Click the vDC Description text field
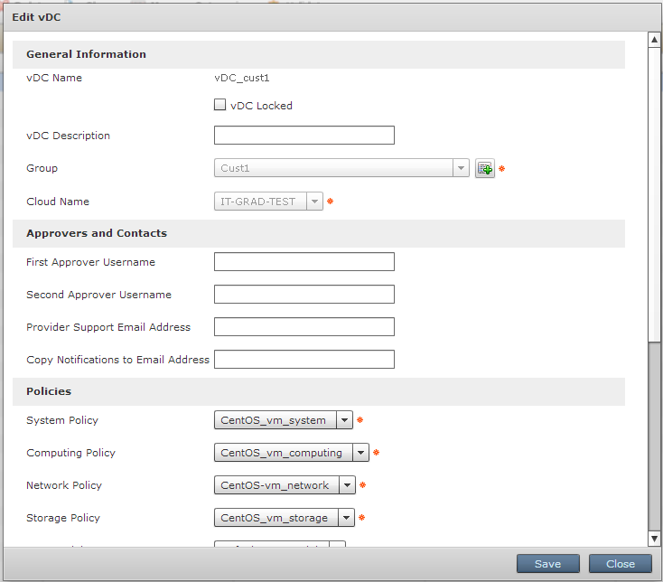Screen dimensions: 663x582 coord(303,136)
